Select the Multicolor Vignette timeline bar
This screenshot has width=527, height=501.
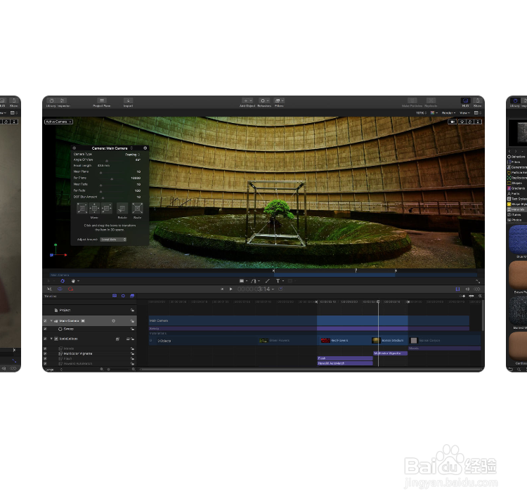pyautogui.click(x=390, y=353)
